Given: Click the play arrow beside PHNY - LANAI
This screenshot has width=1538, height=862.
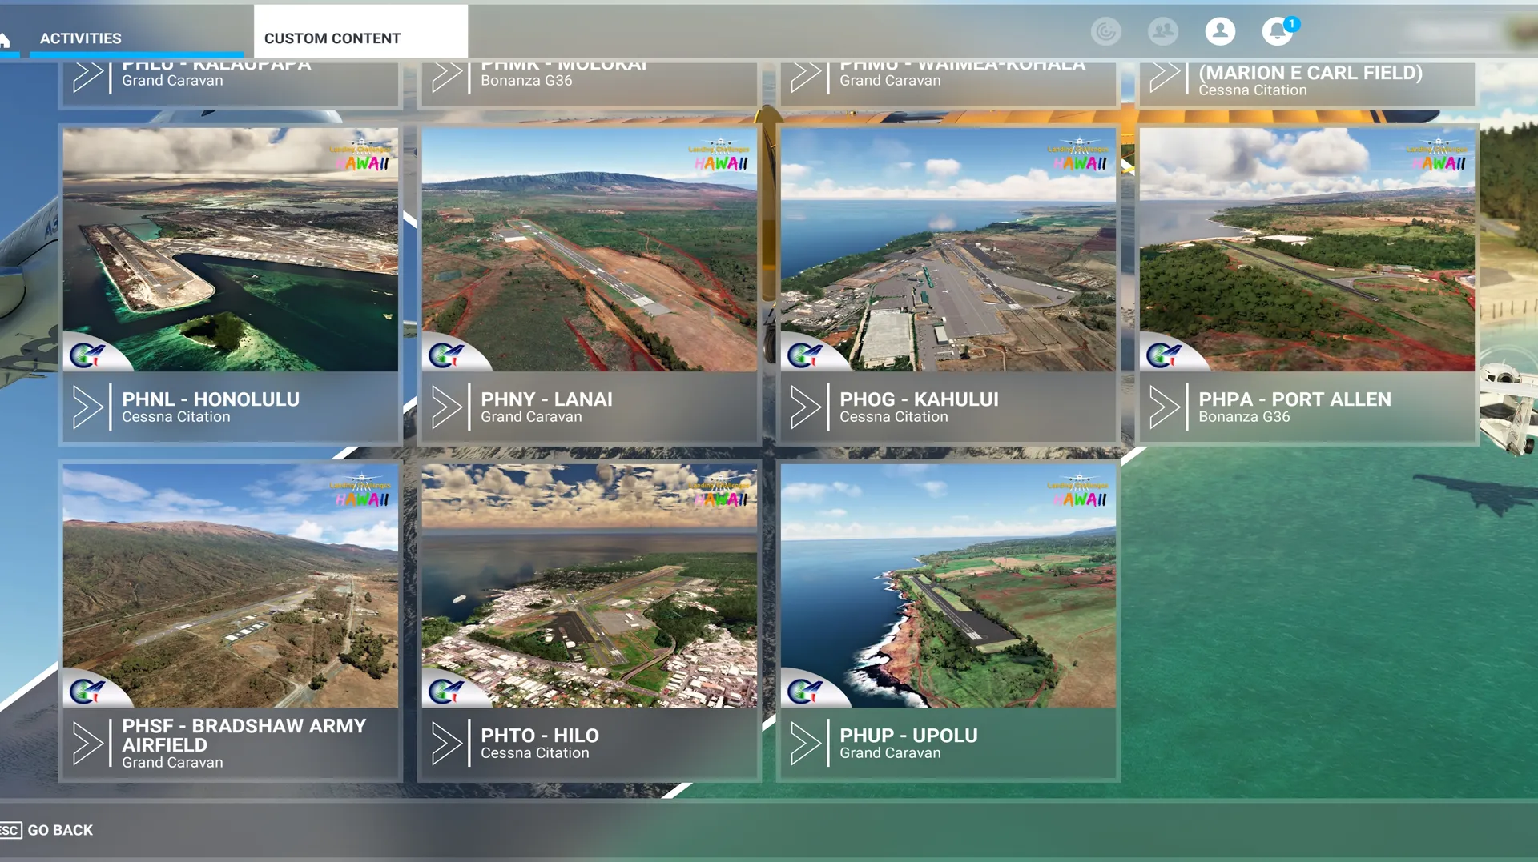Looking at the screenshot, I should pyautogui.click(x=447, y=407).
